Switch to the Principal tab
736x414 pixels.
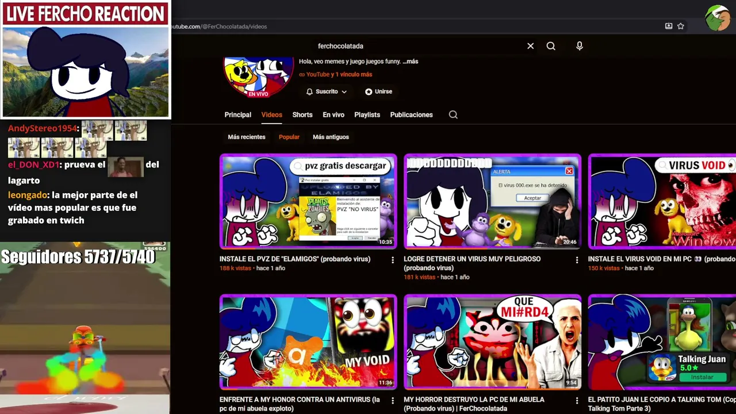(237, 114)
